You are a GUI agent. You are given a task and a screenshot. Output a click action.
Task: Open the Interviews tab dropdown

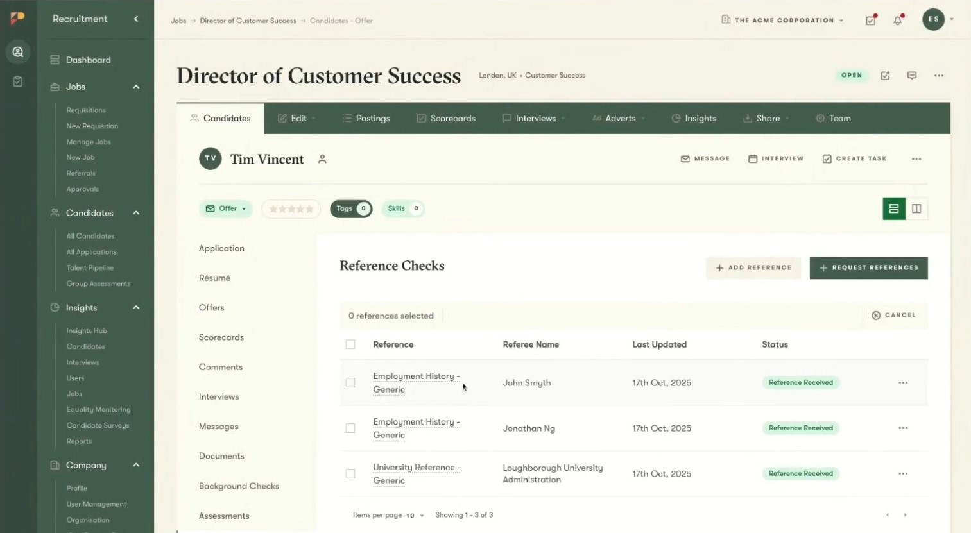click(x=534, y=119)
